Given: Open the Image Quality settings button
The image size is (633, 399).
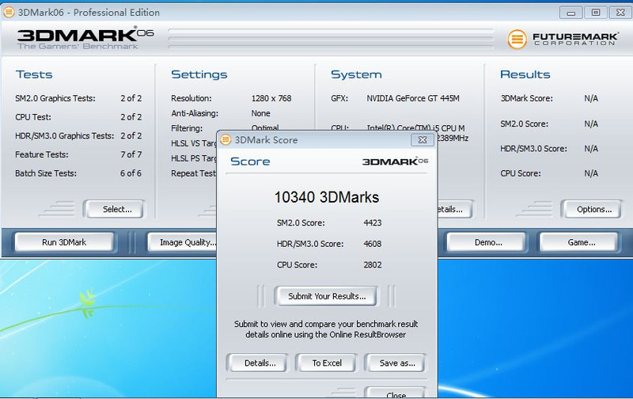Looking at the screenshot, I should 183,242.
